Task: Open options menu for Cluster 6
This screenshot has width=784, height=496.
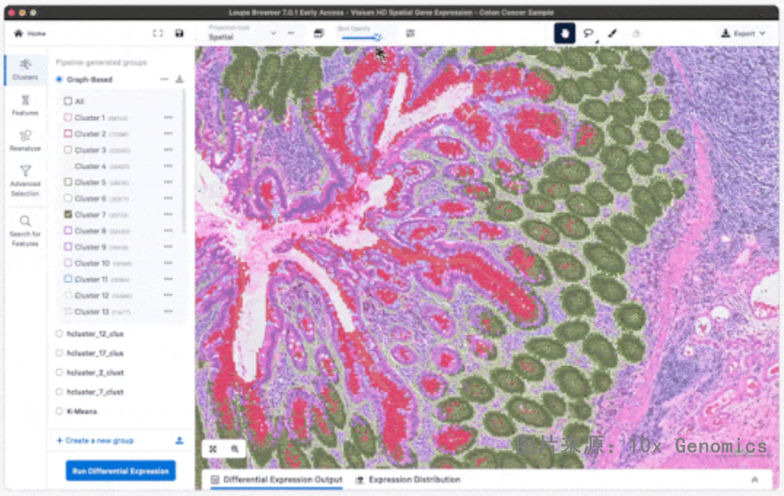Action: (168, 198)
